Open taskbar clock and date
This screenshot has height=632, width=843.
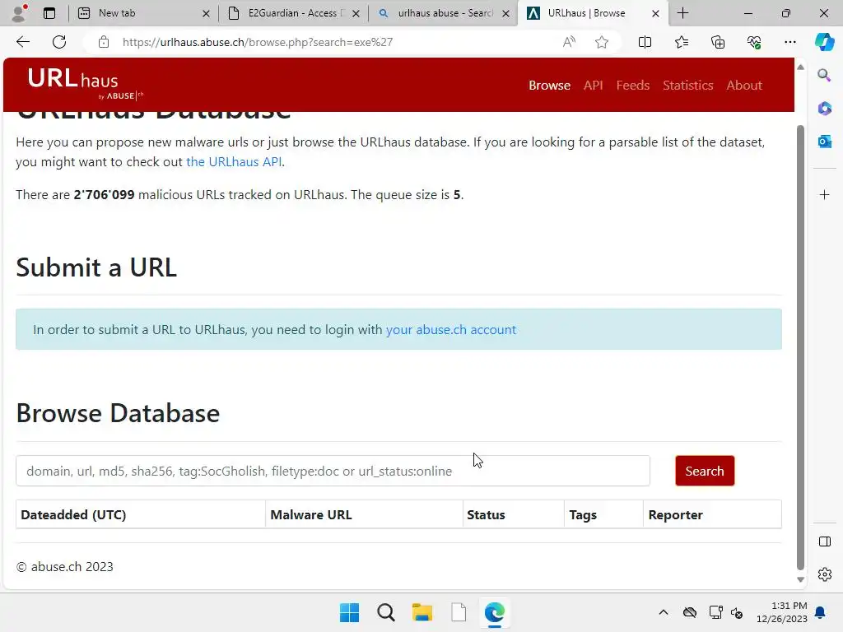click(x=782, y=612)
